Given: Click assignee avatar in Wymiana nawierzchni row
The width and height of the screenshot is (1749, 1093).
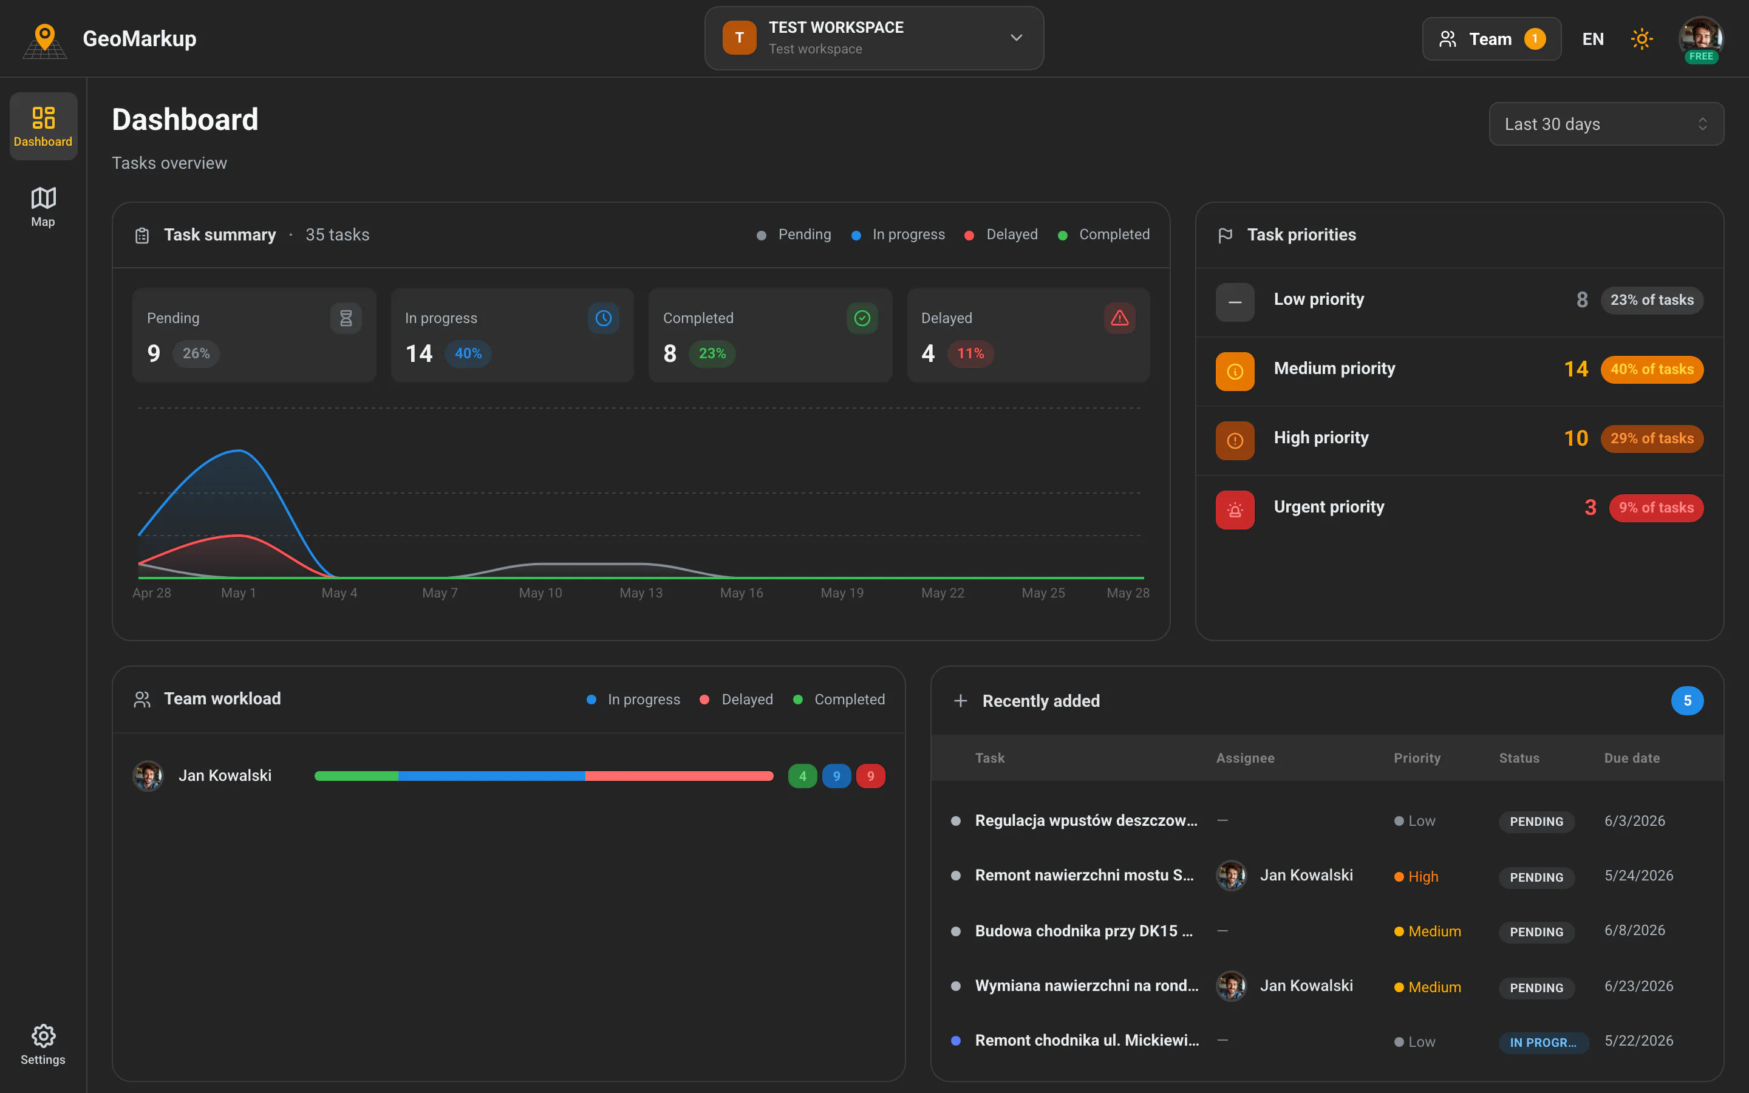Looking at the screenshot, I should pyautogui.click(x=1231, y=986).
